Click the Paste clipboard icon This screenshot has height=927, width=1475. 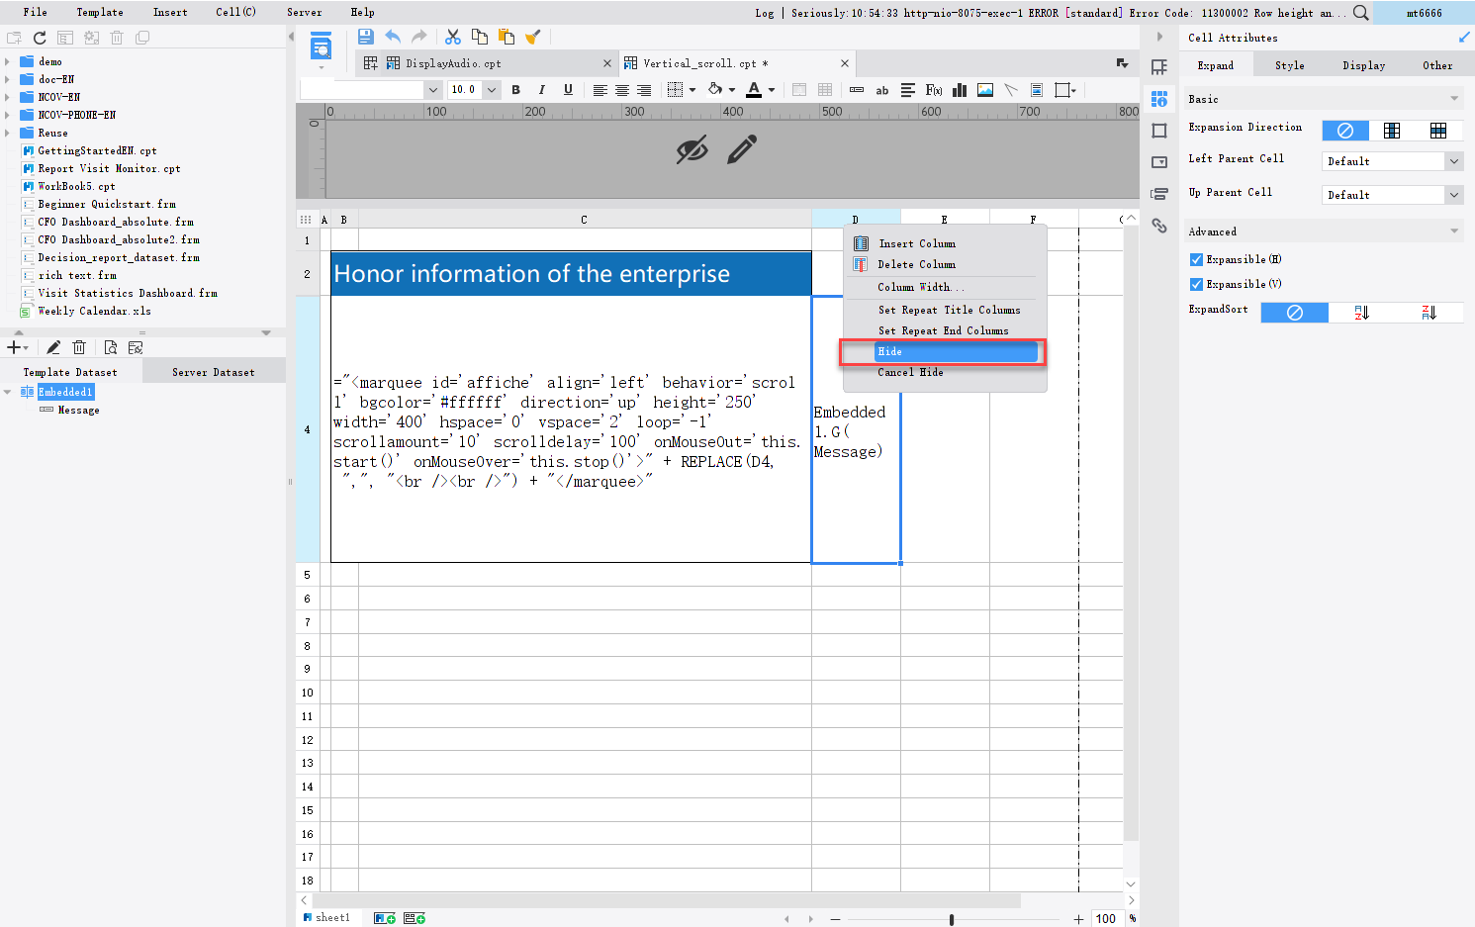click(507, 37)
